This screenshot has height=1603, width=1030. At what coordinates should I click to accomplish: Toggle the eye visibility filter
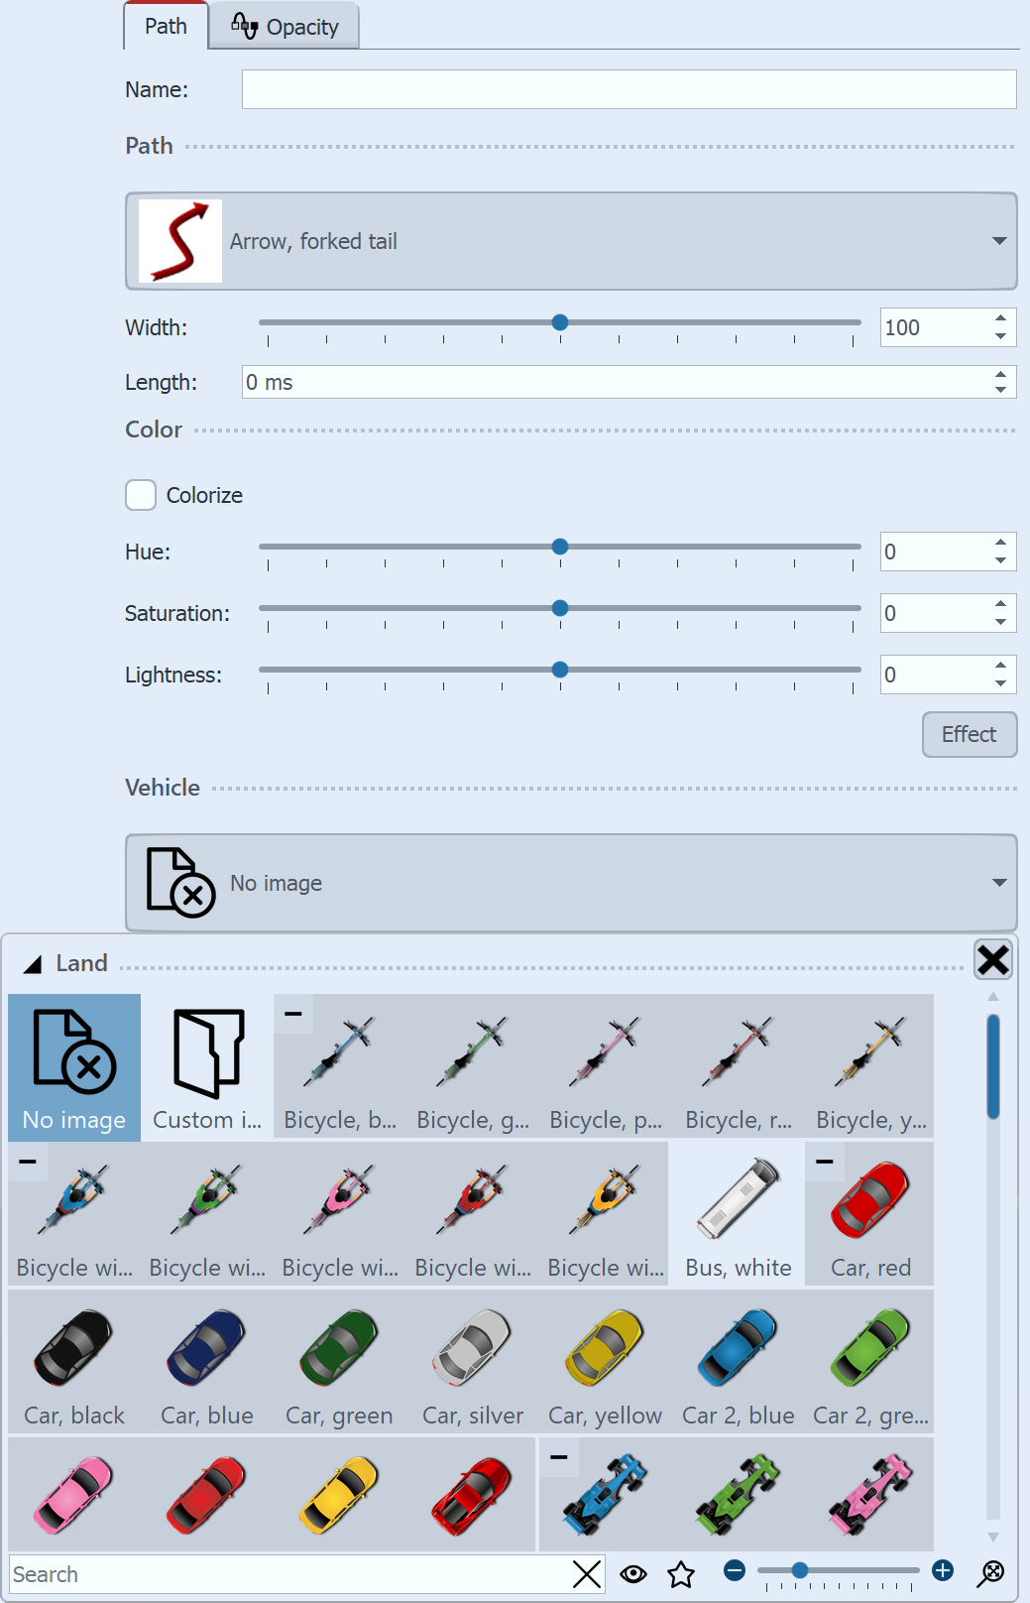click(633, 1574)
